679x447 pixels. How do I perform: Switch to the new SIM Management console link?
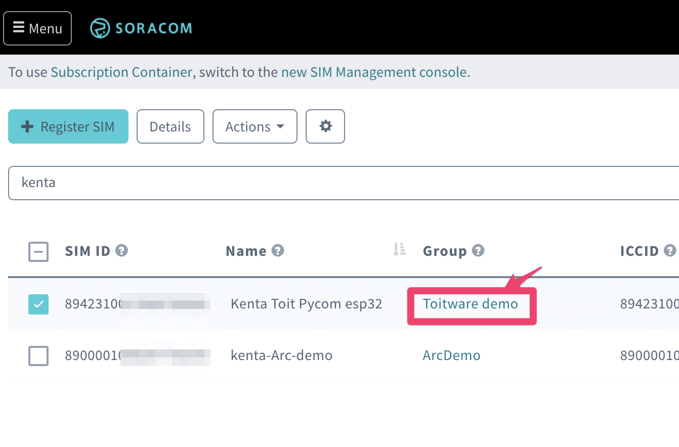click(374, 72)
